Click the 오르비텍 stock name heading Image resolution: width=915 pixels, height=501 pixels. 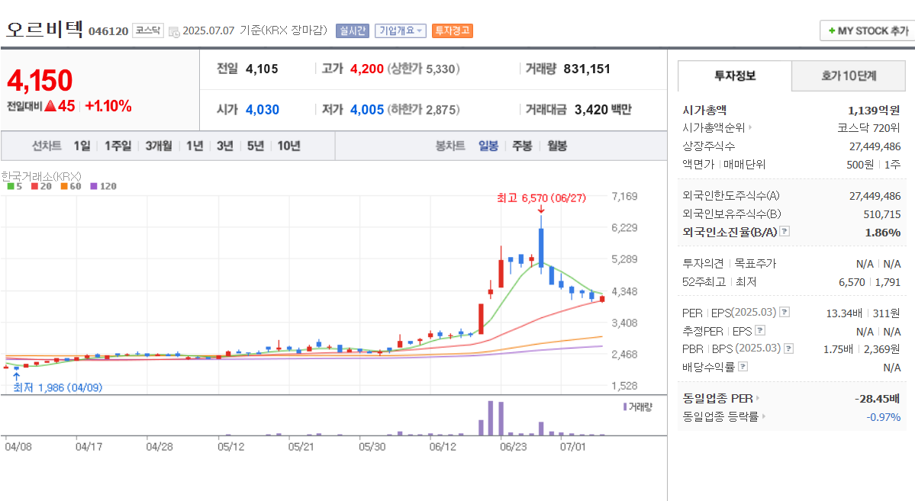pyautogui.click(x=44, y=28)
